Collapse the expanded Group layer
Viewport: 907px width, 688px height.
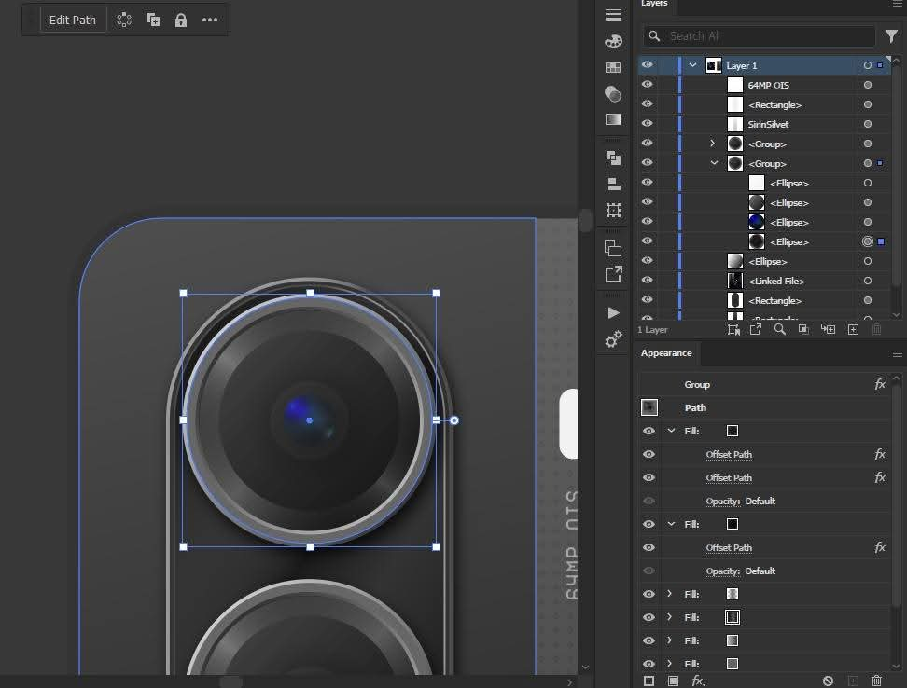pyautogui.click(x=714, y=163)
